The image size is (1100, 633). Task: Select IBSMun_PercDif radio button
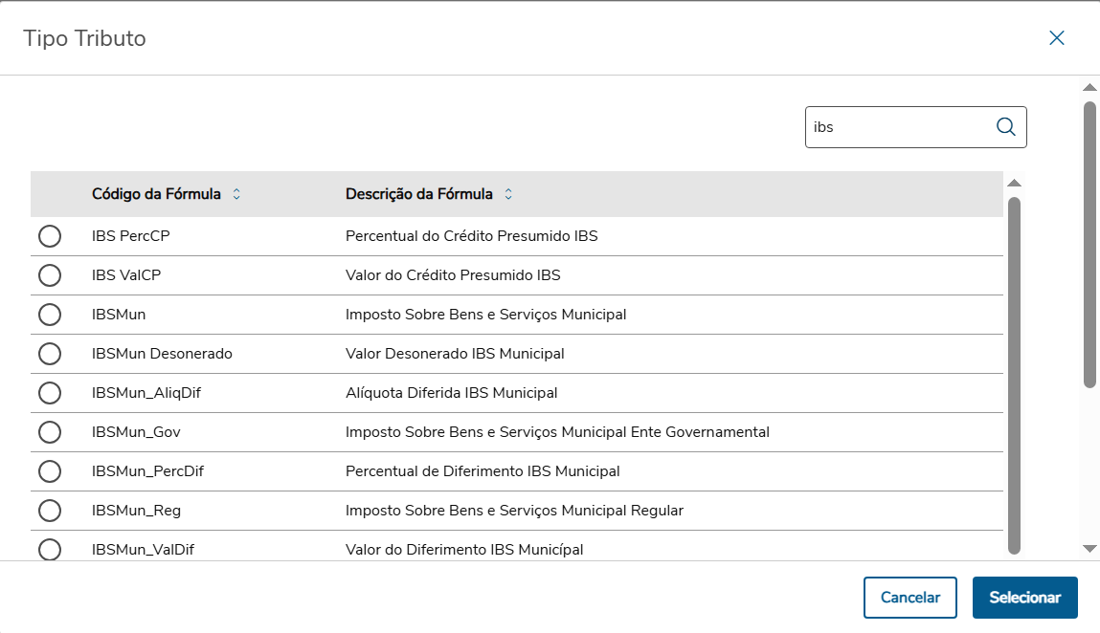coord(50,471)
